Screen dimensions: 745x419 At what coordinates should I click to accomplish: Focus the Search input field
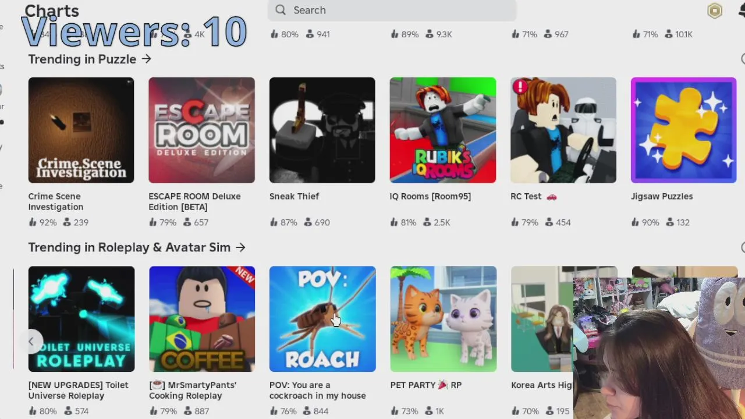point(392,10)
